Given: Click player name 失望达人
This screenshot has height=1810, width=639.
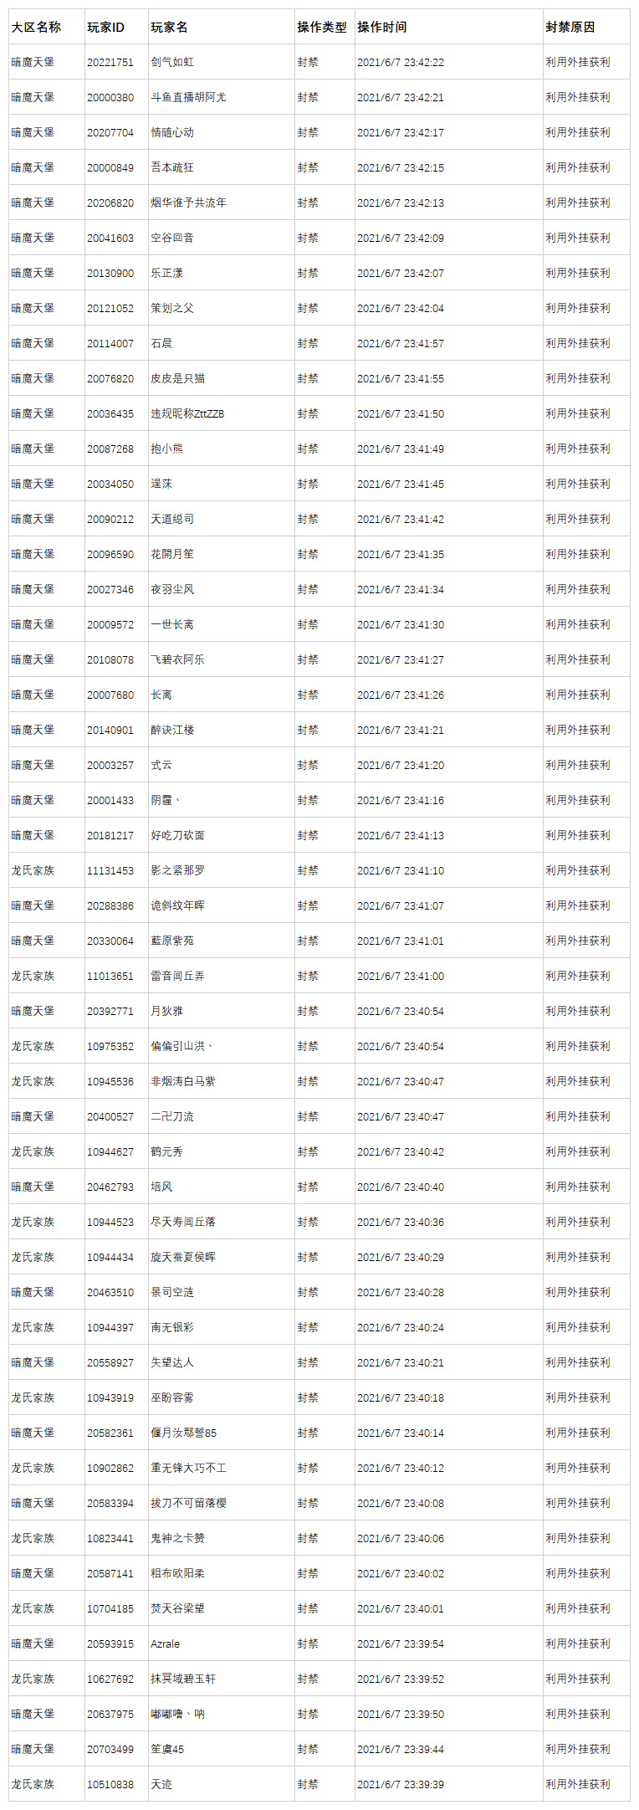Looking at the screenshot, I should 172,1362.
